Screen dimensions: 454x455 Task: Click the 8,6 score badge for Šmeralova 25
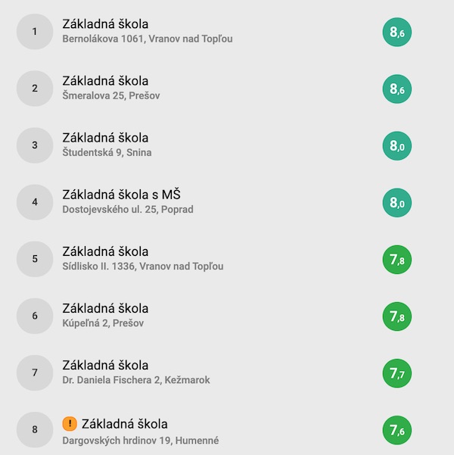click(396, 89)
